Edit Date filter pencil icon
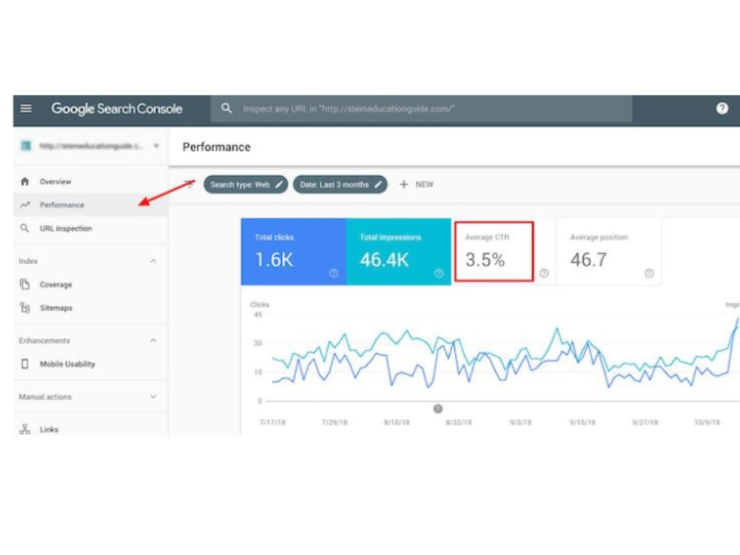 [378, 184]
